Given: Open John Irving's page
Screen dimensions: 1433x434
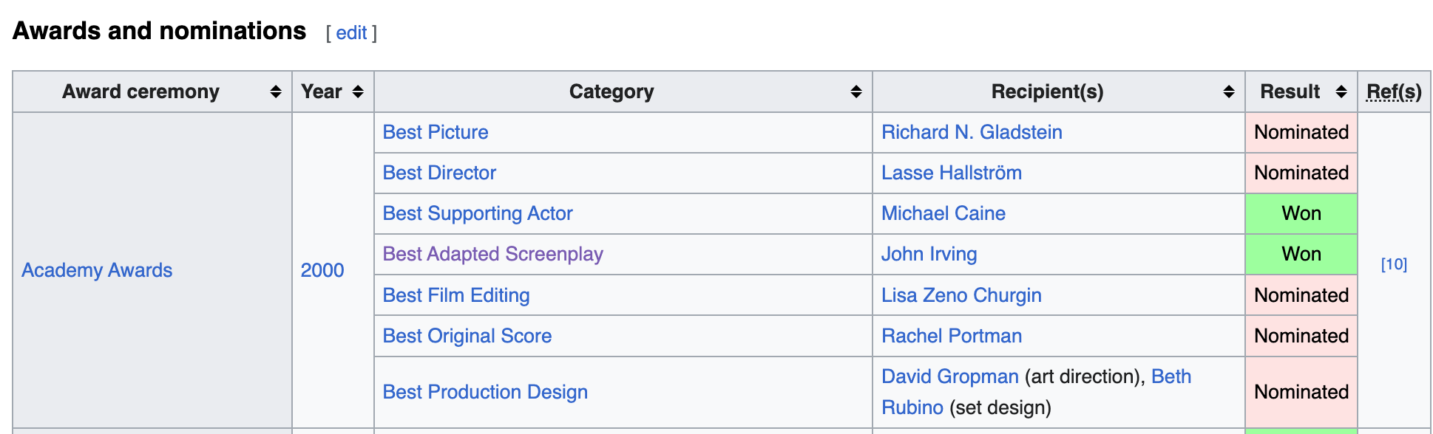Looking at the screenshot, I should pyautogui.click(x=929, y=254).
